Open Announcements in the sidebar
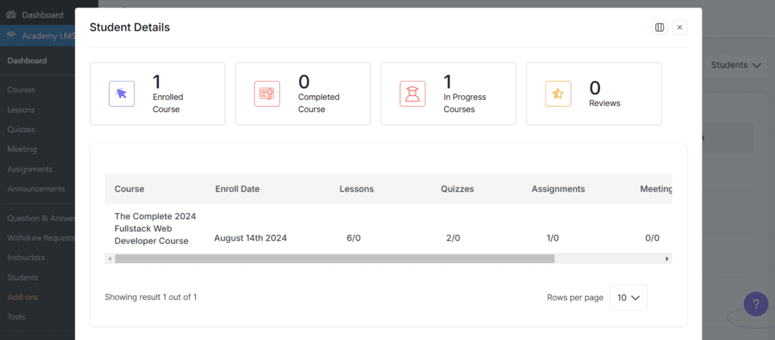Viewport: 775px width, 340px height. point(36,188)
